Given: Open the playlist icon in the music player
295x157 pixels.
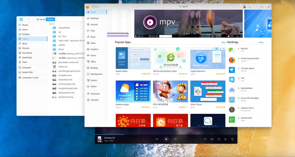Looking at the screenshot, I should click(232, 139).
